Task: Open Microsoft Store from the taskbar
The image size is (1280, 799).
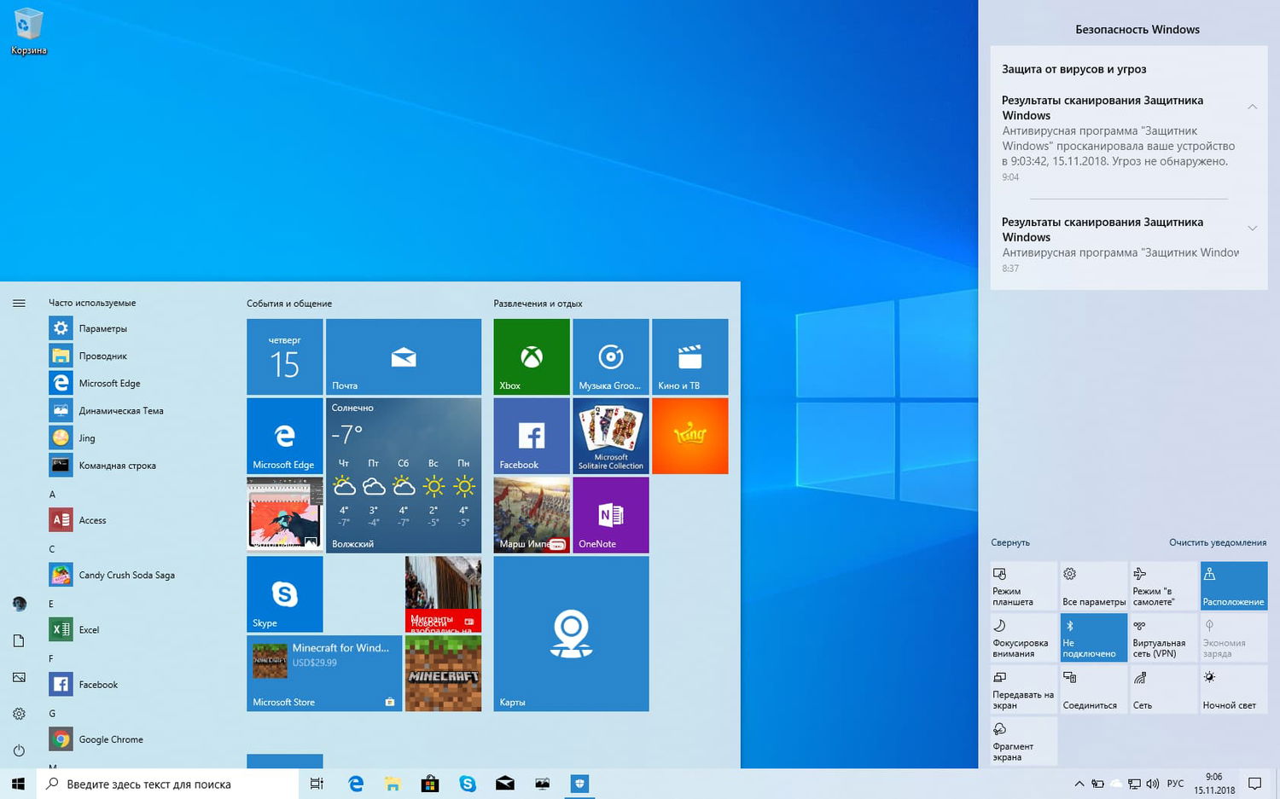Action: coord(430,783)
